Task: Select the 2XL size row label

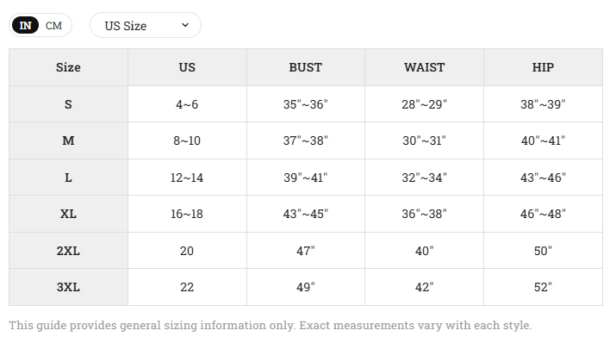Action: [68, 251]
